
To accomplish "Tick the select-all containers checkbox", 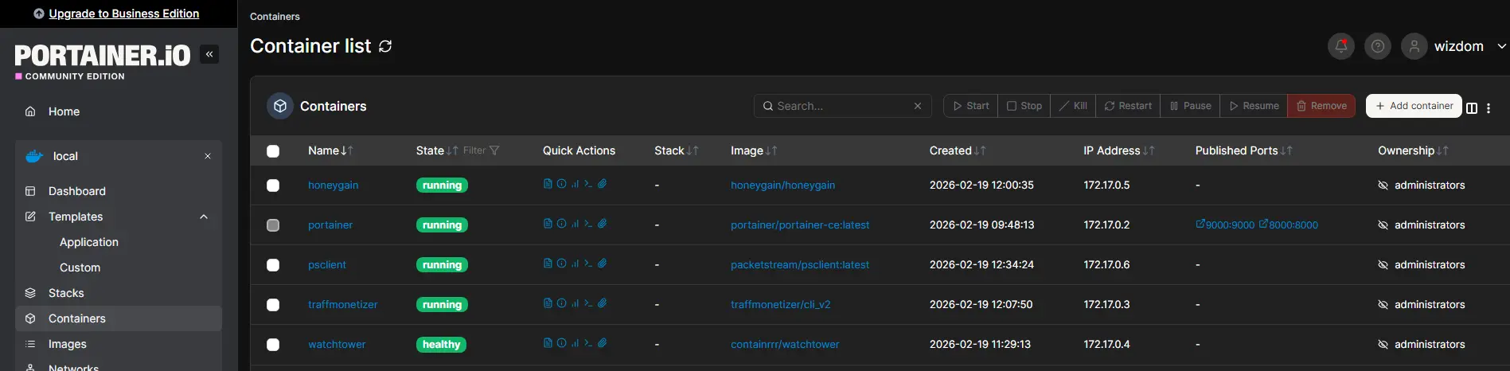I will (x=273, y=151).
